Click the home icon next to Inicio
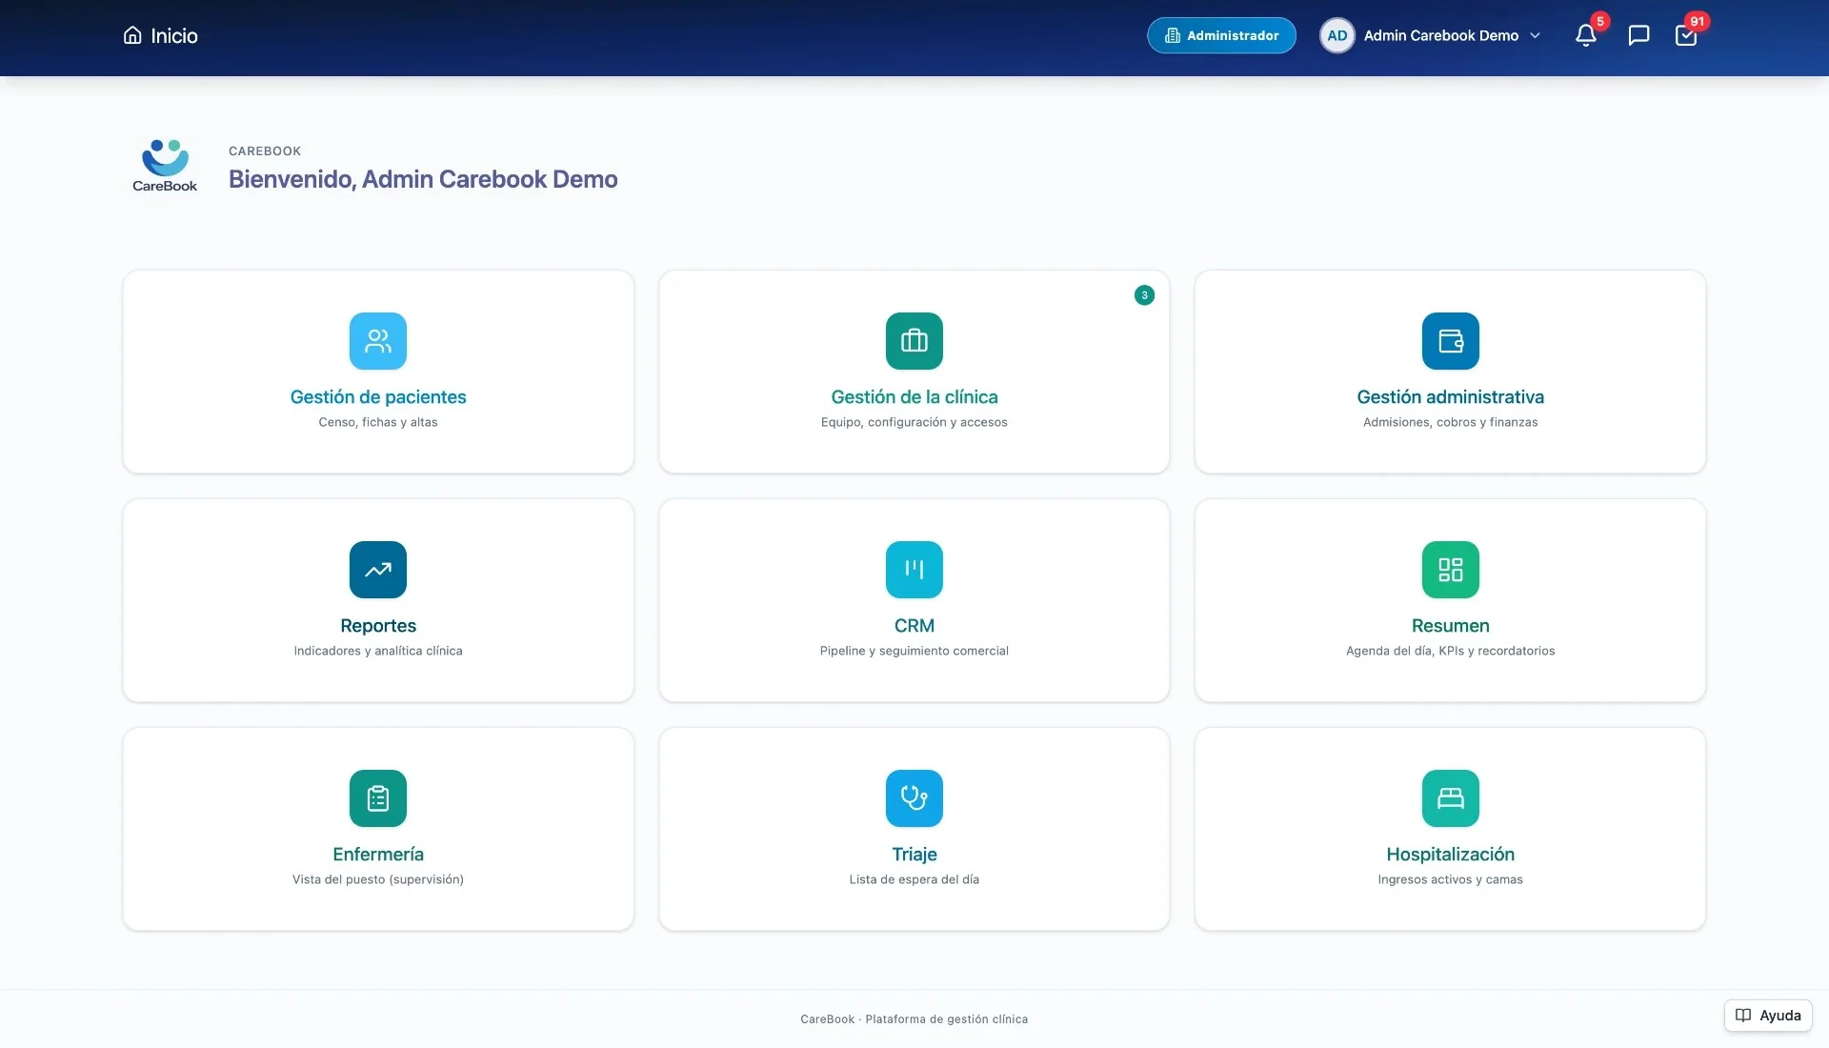The height and width of the screenshot is (1048, 1829). (x=132, y=35)
